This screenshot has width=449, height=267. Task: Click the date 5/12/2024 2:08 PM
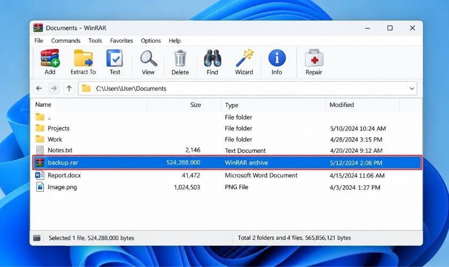pyautogui.click(x=356, y=163)
